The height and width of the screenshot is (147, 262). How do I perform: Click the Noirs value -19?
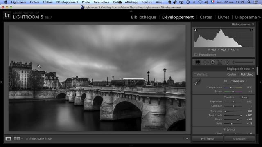(249, 123)
